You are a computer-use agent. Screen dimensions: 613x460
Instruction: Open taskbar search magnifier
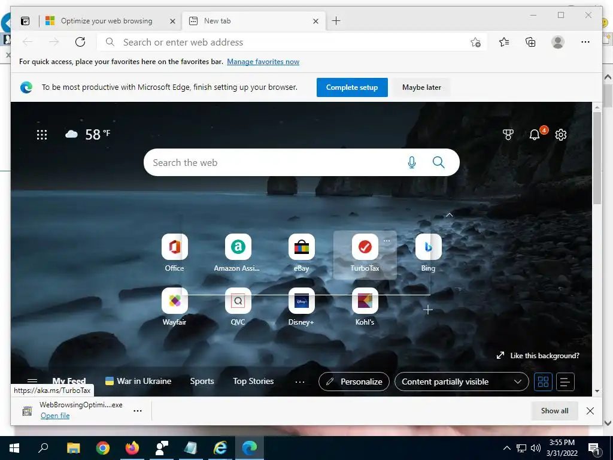pos(43,448)
